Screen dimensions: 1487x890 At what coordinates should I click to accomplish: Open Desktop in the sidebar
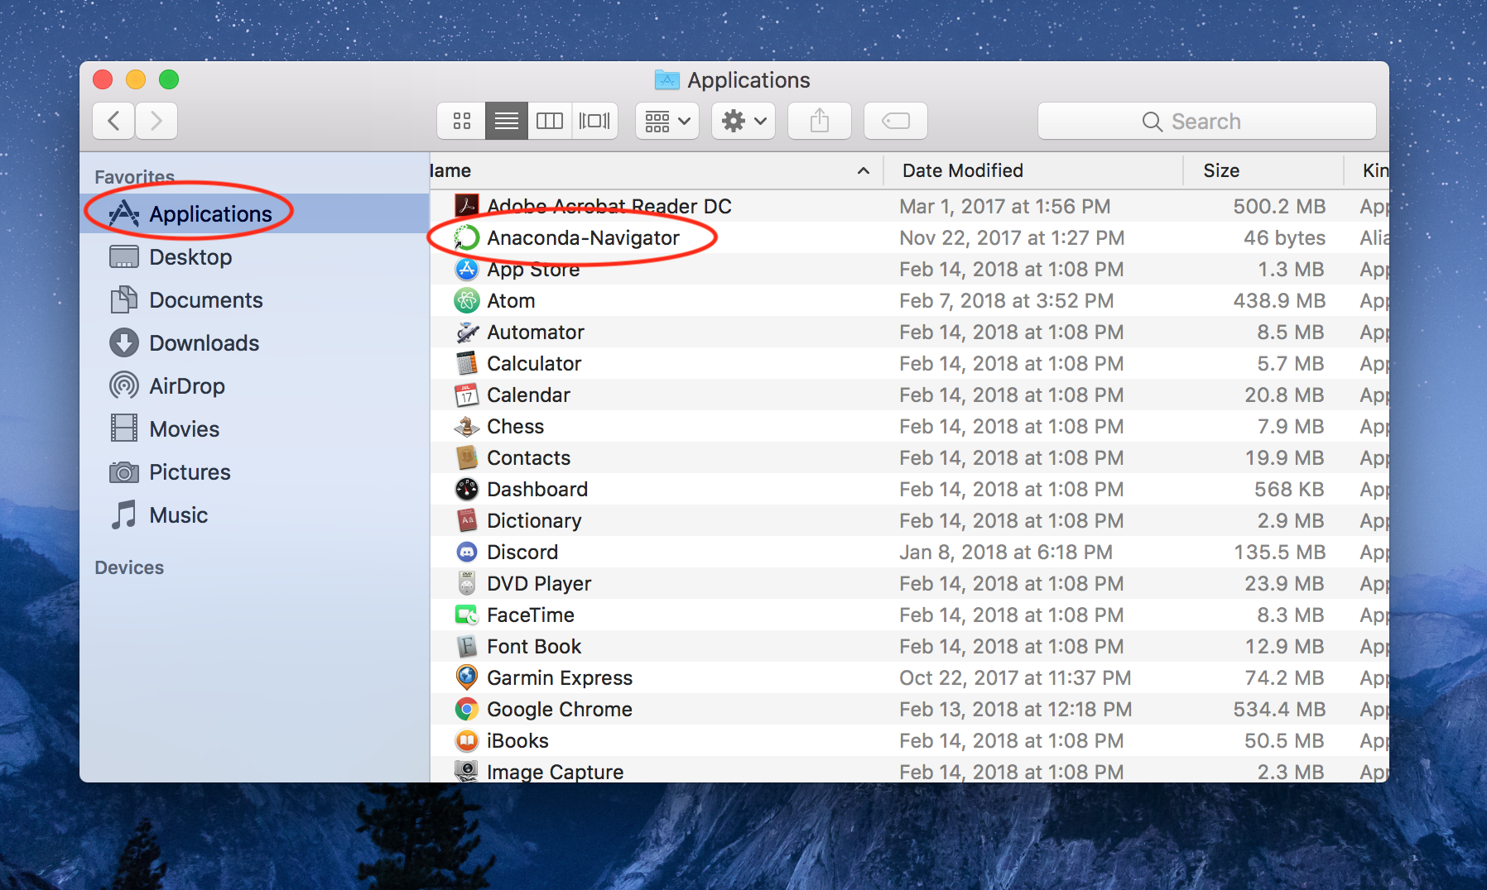pos(255,257)
